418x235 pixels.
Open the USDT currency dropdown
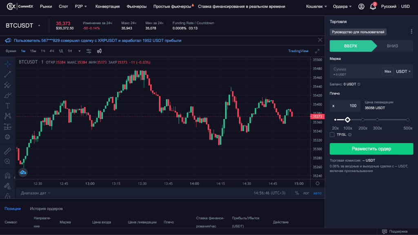(x=403, y=71)
